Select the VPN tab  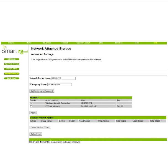click(101, 43)
